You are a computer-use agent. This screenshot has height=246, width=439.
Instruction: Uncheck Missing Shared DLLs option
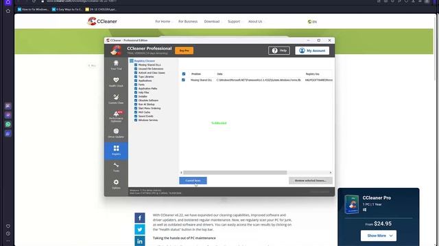pos(136,65)
